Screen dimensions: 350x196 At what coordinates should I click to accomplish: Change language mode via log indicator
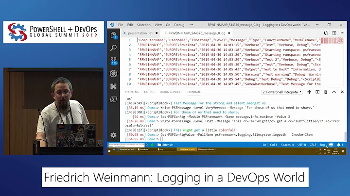(x=322, y=145)
